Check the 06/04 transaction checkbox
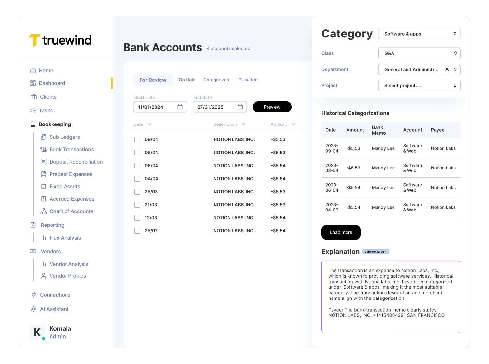489x364 pixels. coord(137,166)
